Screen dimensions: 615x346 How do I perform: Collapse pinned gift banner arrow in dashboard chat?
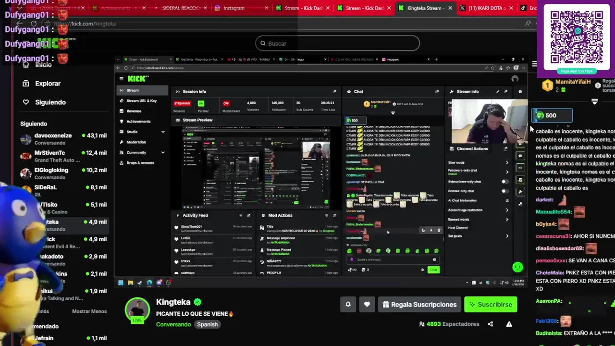(393, 113)
